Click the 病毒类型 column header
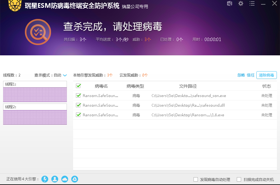Image resolution: width=280 pixels, height=185 pixels. [x=135, y=86]
